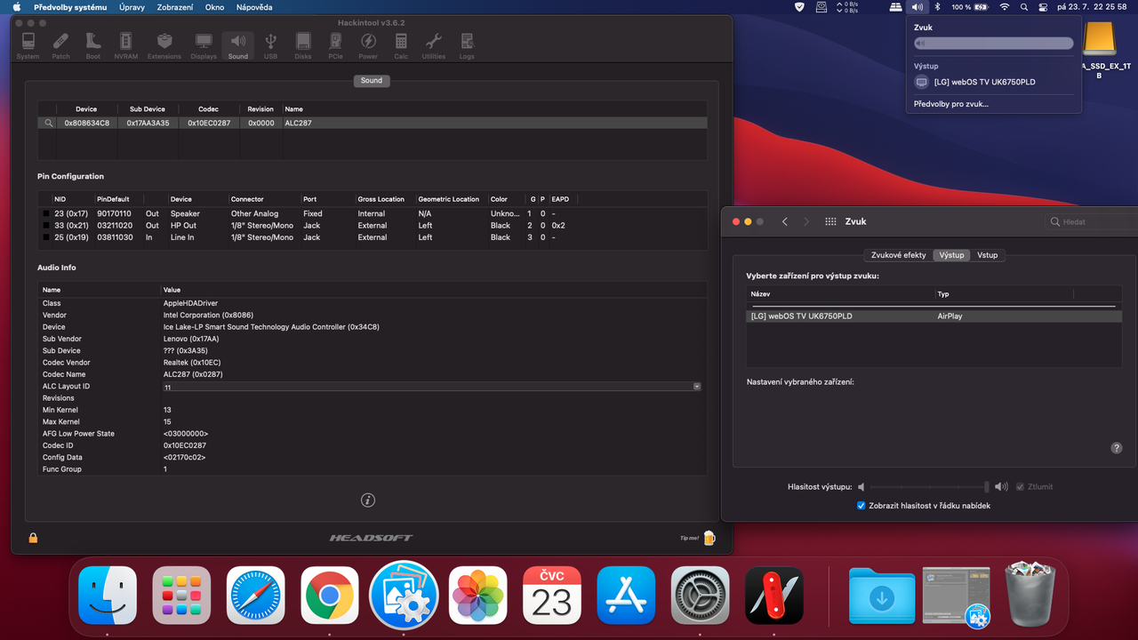This screenshot has width=1138, height=640.
Task: Select the Sound toolbar icon
Action: (x=237, y=45)
